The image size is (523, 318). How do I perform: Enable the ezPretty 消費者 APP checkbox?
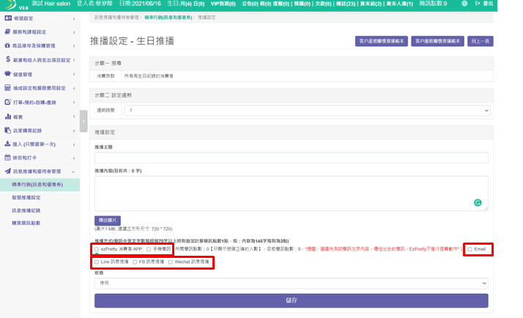point(97,250)
